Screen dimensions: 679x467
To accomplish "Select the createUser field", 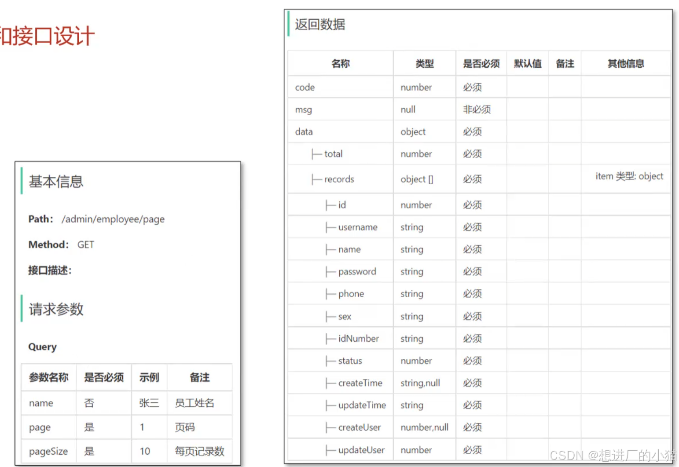I will coord(360,427).
